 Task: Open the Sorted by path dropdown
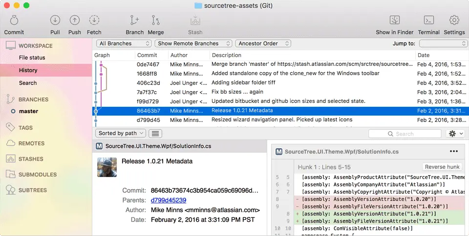pyautogui.click(x=121, y=134)
